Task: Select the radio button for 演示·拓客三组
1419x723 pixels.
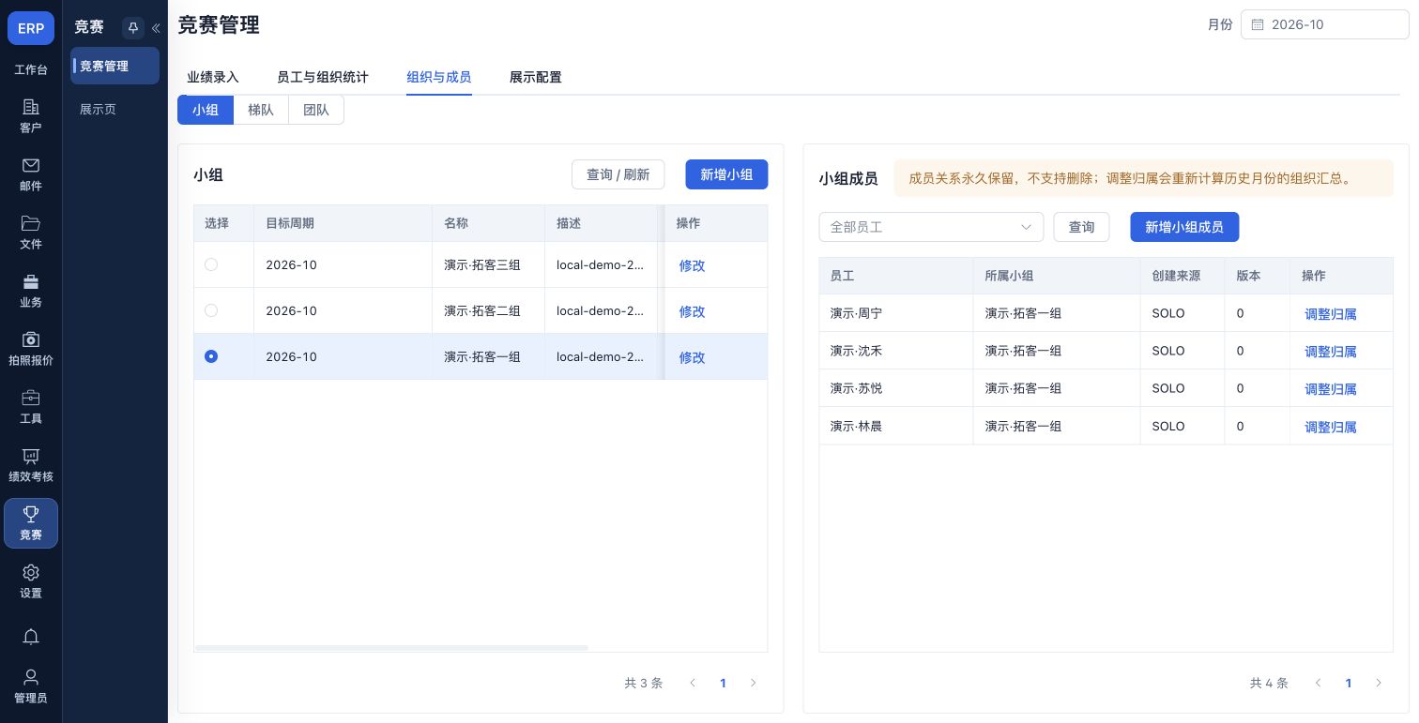Action: pos(211,264)
